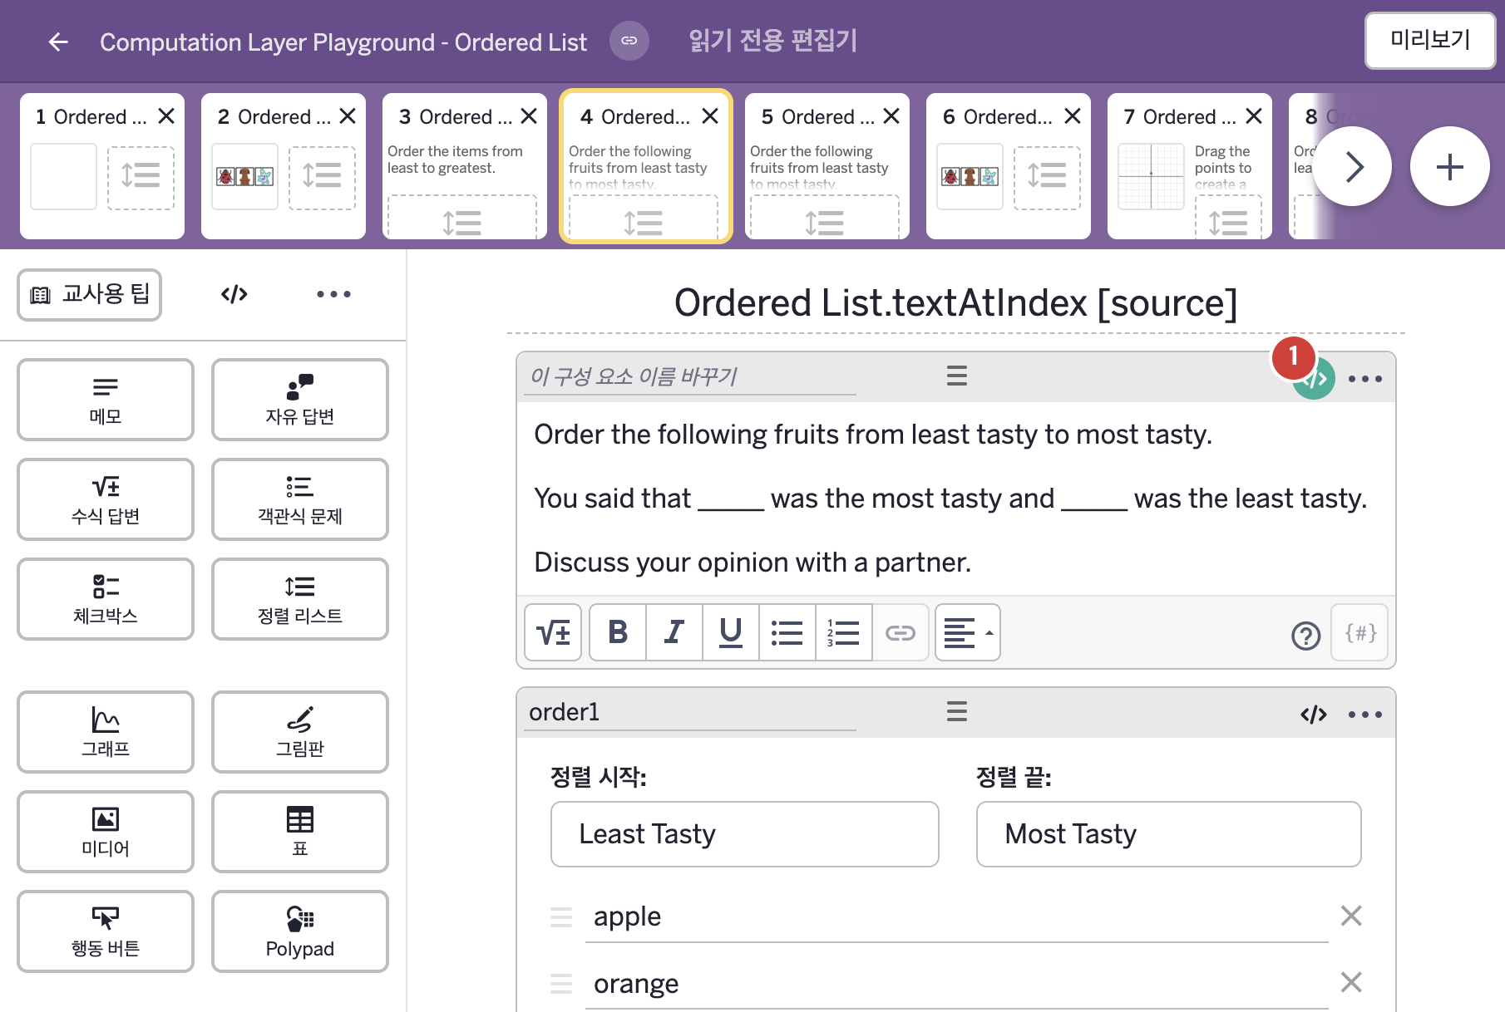This screenshot has width=1505, height=1012.
Task: Open screen thumbnail 7 Ordered
Action: coord(1190,166)
